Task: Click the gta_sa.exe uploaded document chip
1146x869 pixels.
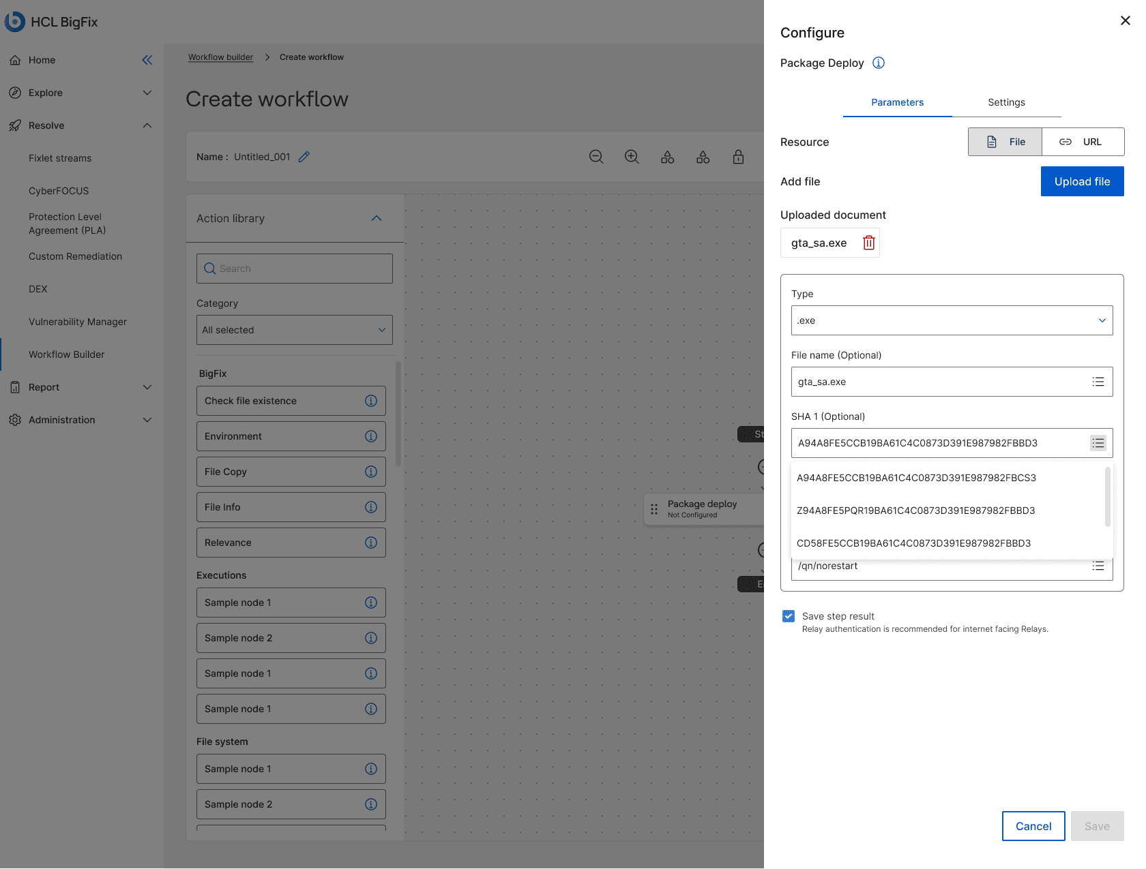Action: coord(830,243)
